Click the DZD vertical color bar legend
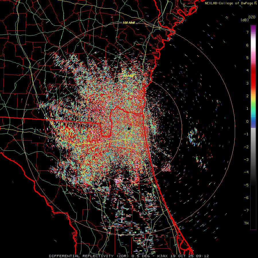Viewport: 258px width, 258px height. point(253,127)
